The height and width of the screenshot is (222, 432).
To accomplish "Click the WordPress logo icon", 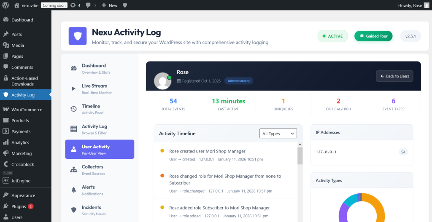I will click(5, 5).
